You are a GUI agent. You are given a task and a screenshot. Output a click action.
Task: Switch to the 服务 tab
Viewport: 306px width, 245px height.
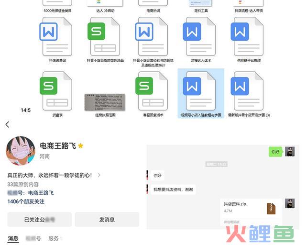[x=54, y=238]
